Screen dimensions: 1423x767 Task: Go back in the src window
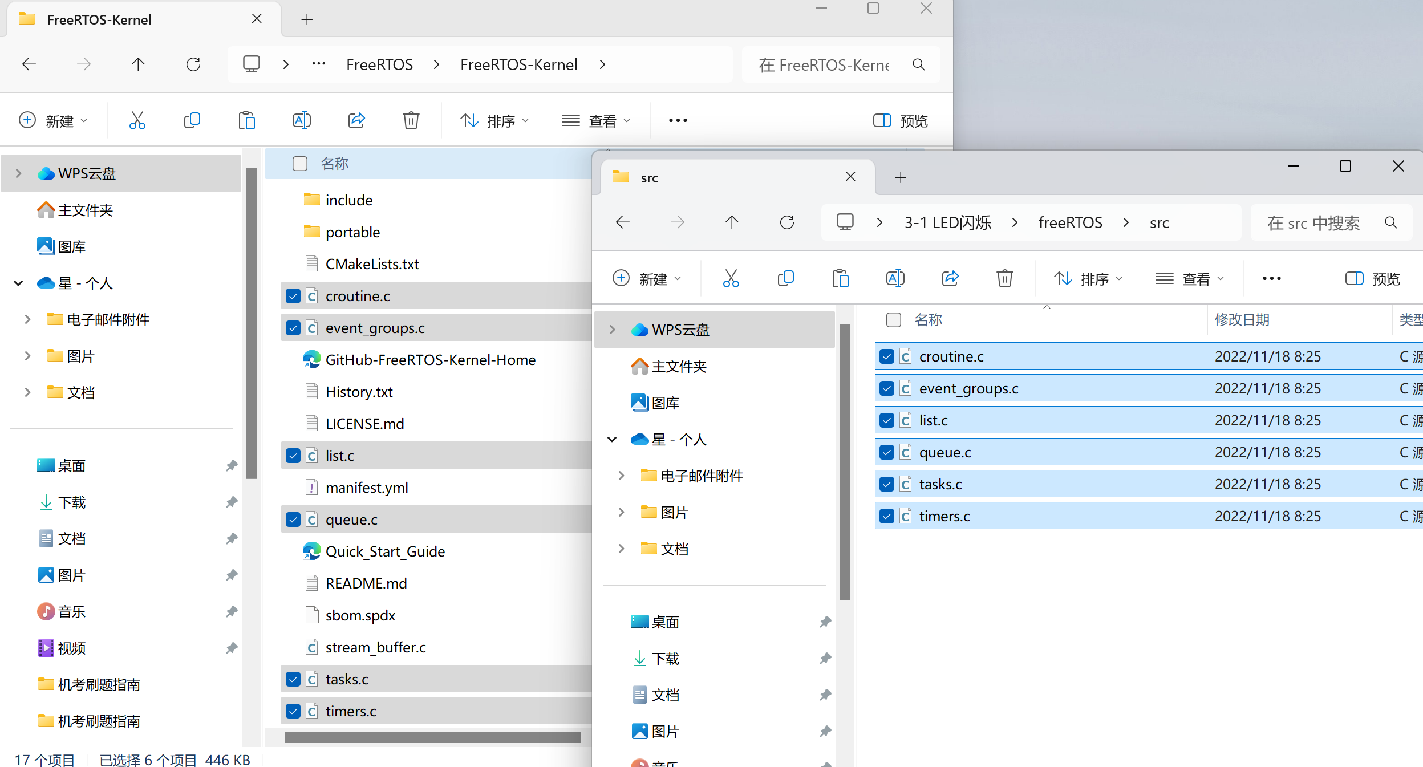(623, 222)
